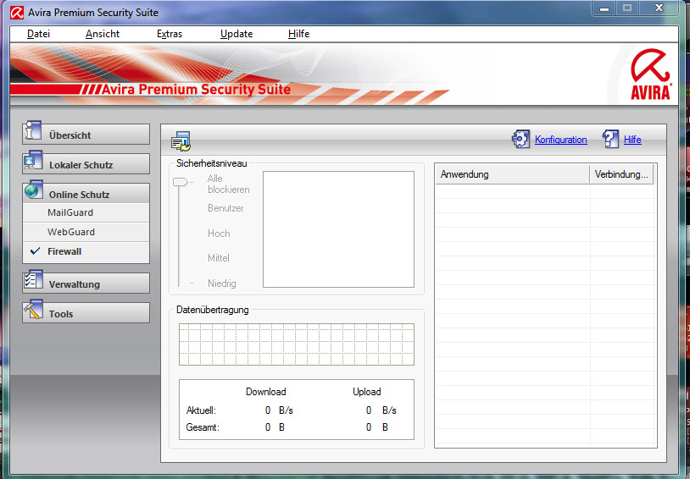Click the Verwaltung checklist icon
Screen dimensions: 690x479
(x=33, y=280)
